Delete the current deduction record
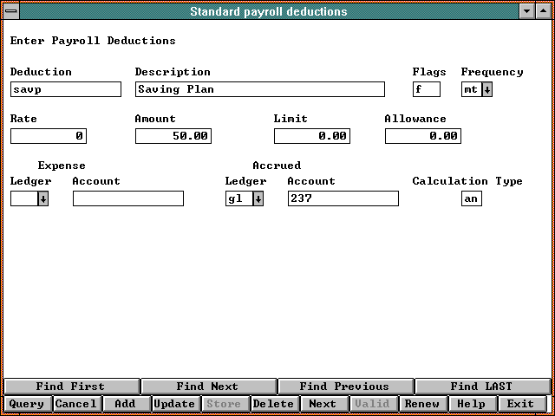 point(273,404)
